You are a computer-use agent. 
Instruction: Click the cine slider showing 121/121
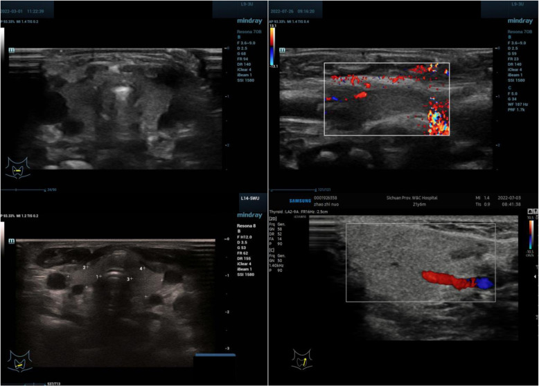293,190
